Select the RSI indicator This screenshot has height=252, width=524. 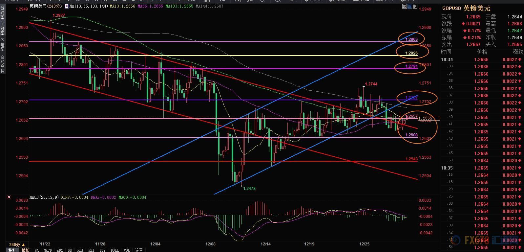pyautogui.click(x=91, y=250)
